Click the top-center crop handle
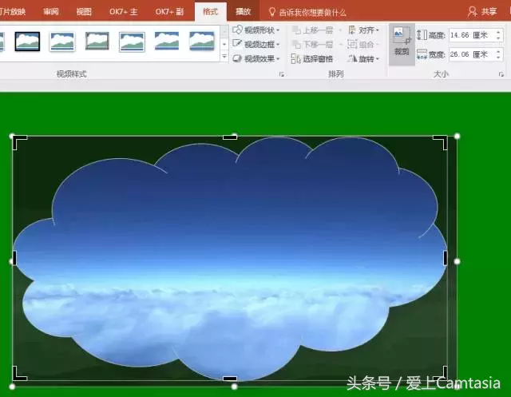 point(230,137)
